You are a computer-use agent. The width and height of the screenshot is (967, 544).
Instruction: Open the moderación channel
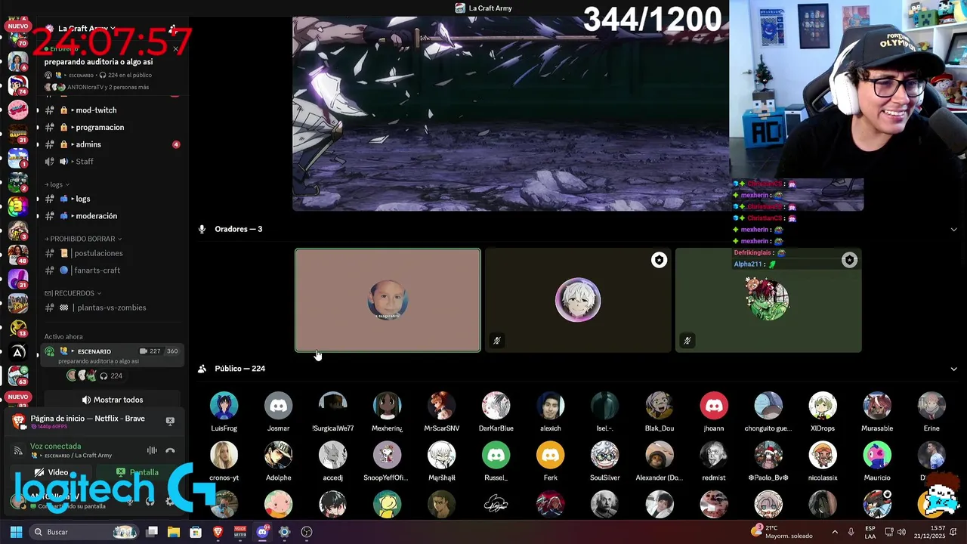tap(112, 216)
